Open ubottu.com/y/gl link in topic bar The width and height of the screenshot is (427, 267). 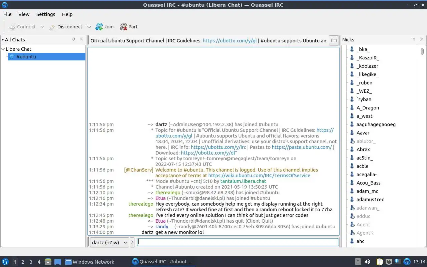click(x=230, y=41)
